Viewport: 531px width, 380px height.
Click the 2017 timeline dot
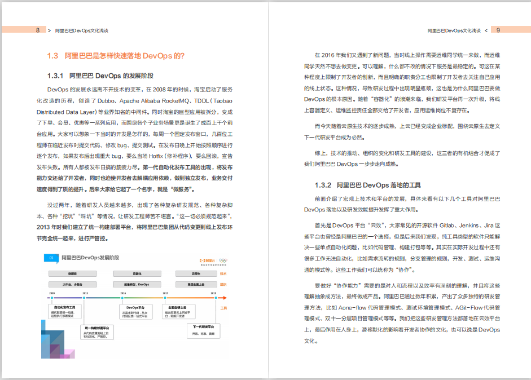click(165, 298)
